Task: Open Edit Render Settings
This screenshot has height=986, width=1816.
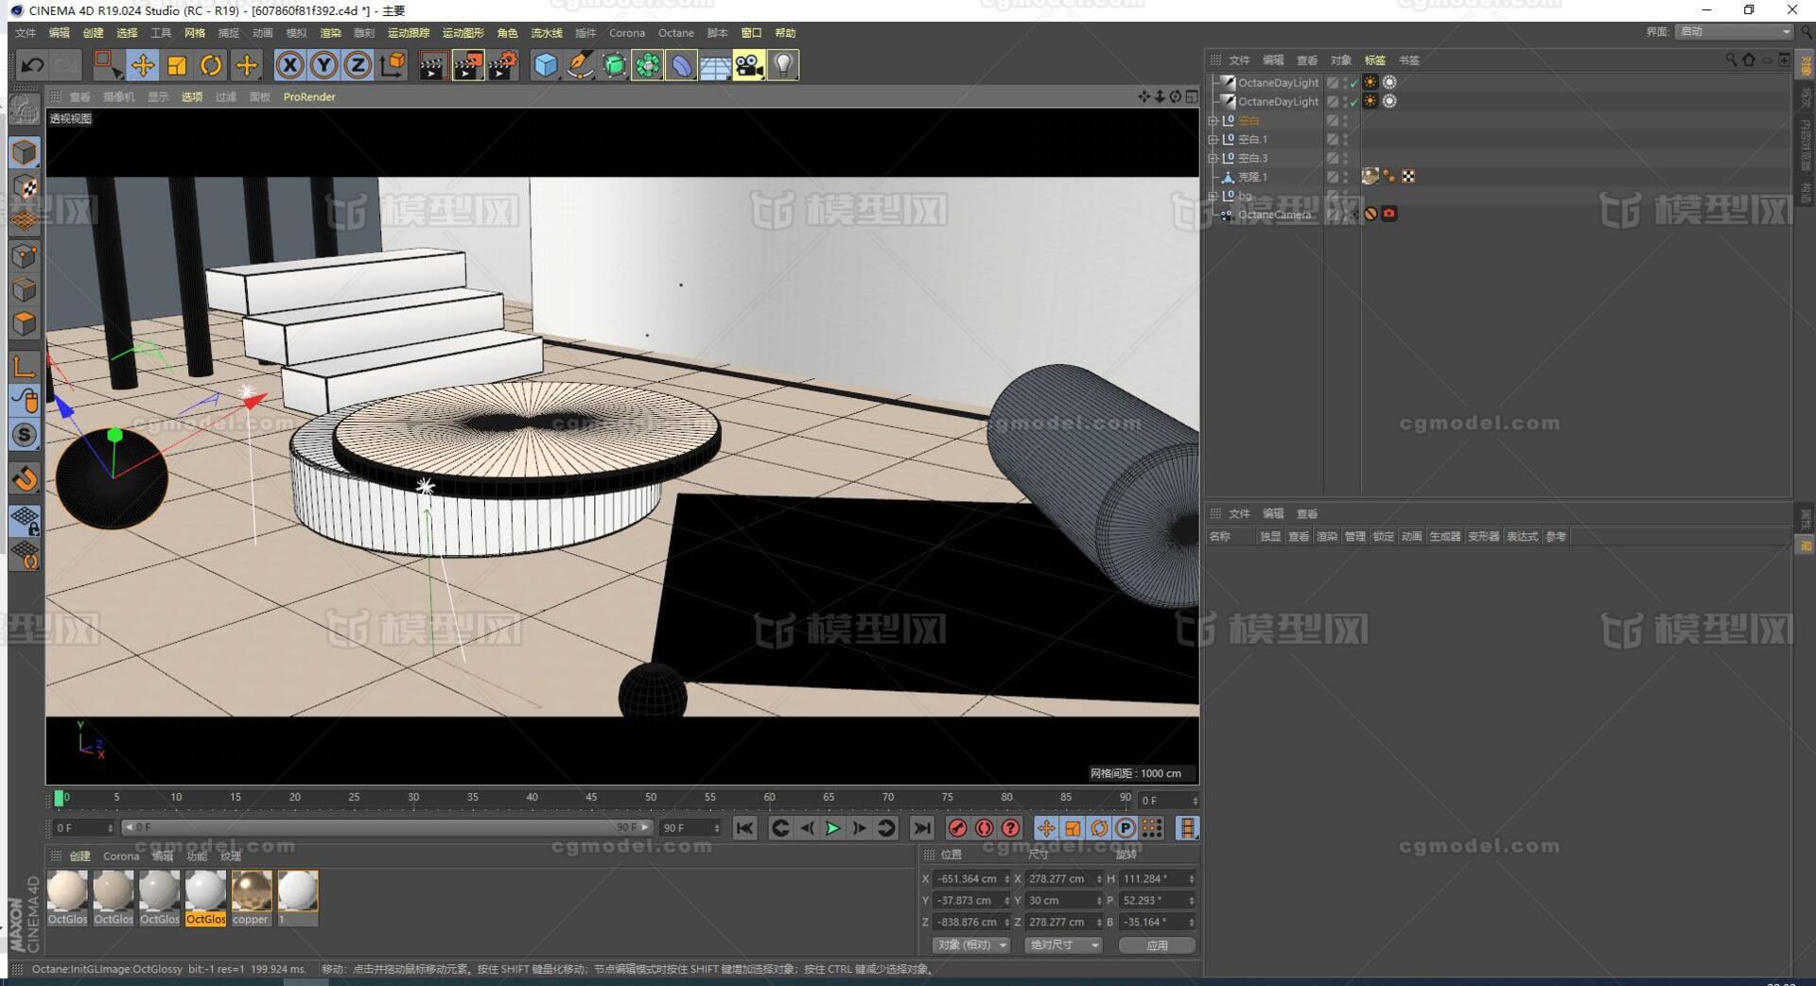Action: click(x=503, y=65)
